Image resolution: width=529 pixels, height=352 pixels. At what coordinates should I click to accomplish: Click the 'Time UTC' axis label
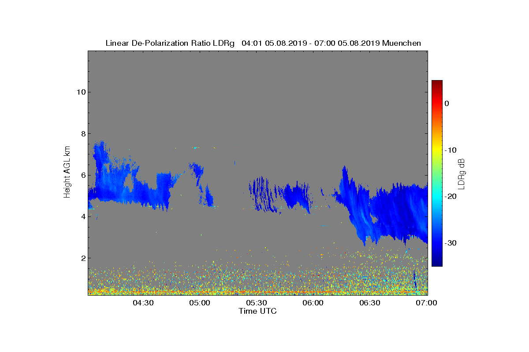coord(258,311)
